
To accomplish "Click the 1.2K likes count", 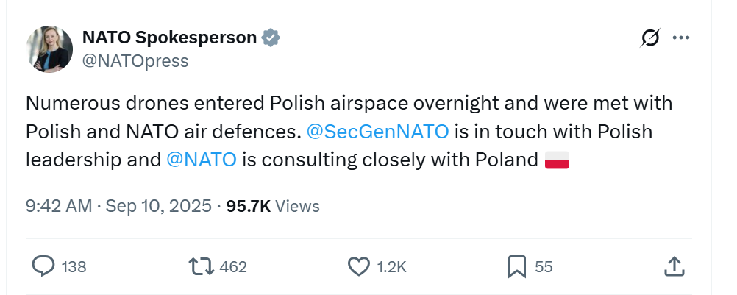I will coord(391,267).
